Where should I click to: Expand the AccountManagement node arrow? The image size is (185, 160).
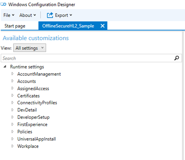(13, 74)
